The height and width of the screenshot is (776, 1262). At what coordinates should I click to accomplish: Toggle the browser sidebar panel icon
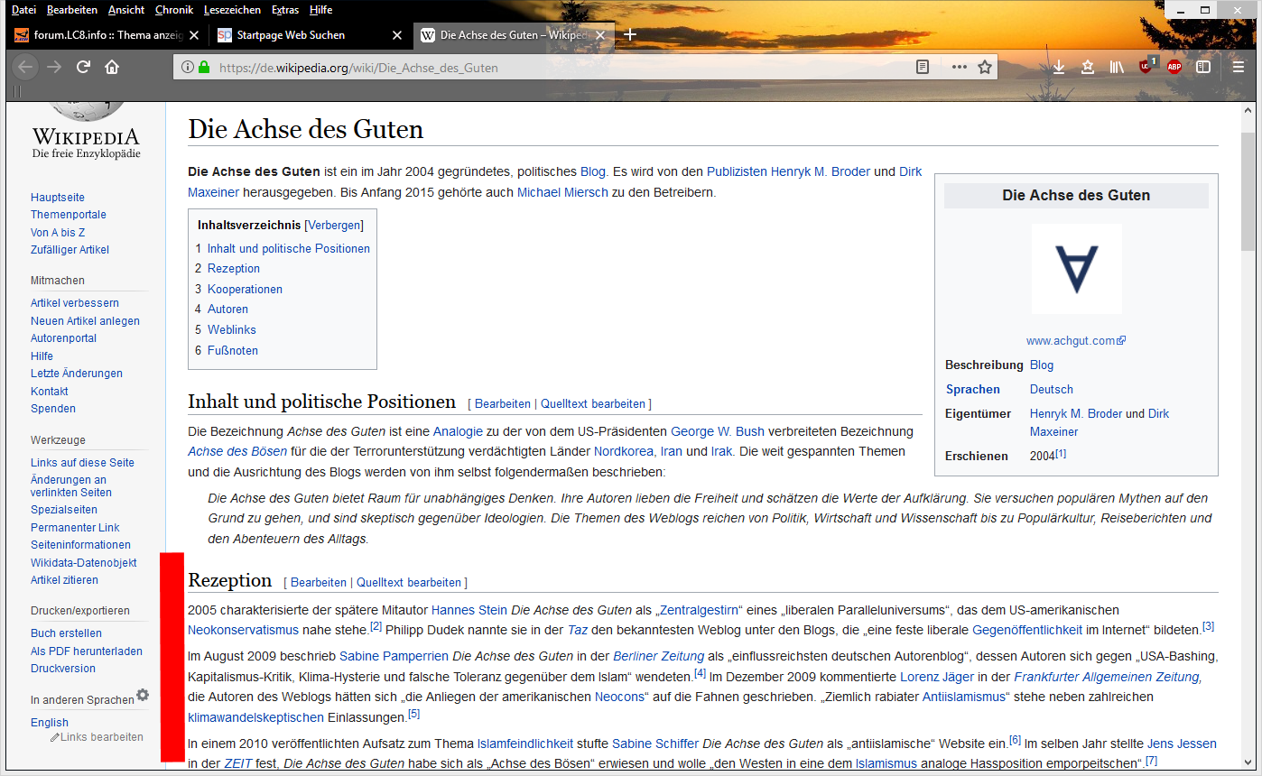1203,67
